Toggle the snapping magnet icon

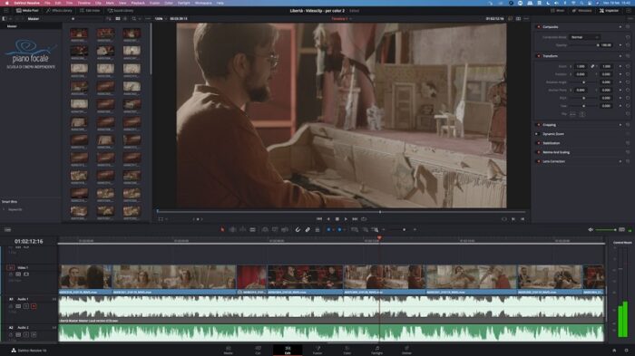[x=298, y=229]
